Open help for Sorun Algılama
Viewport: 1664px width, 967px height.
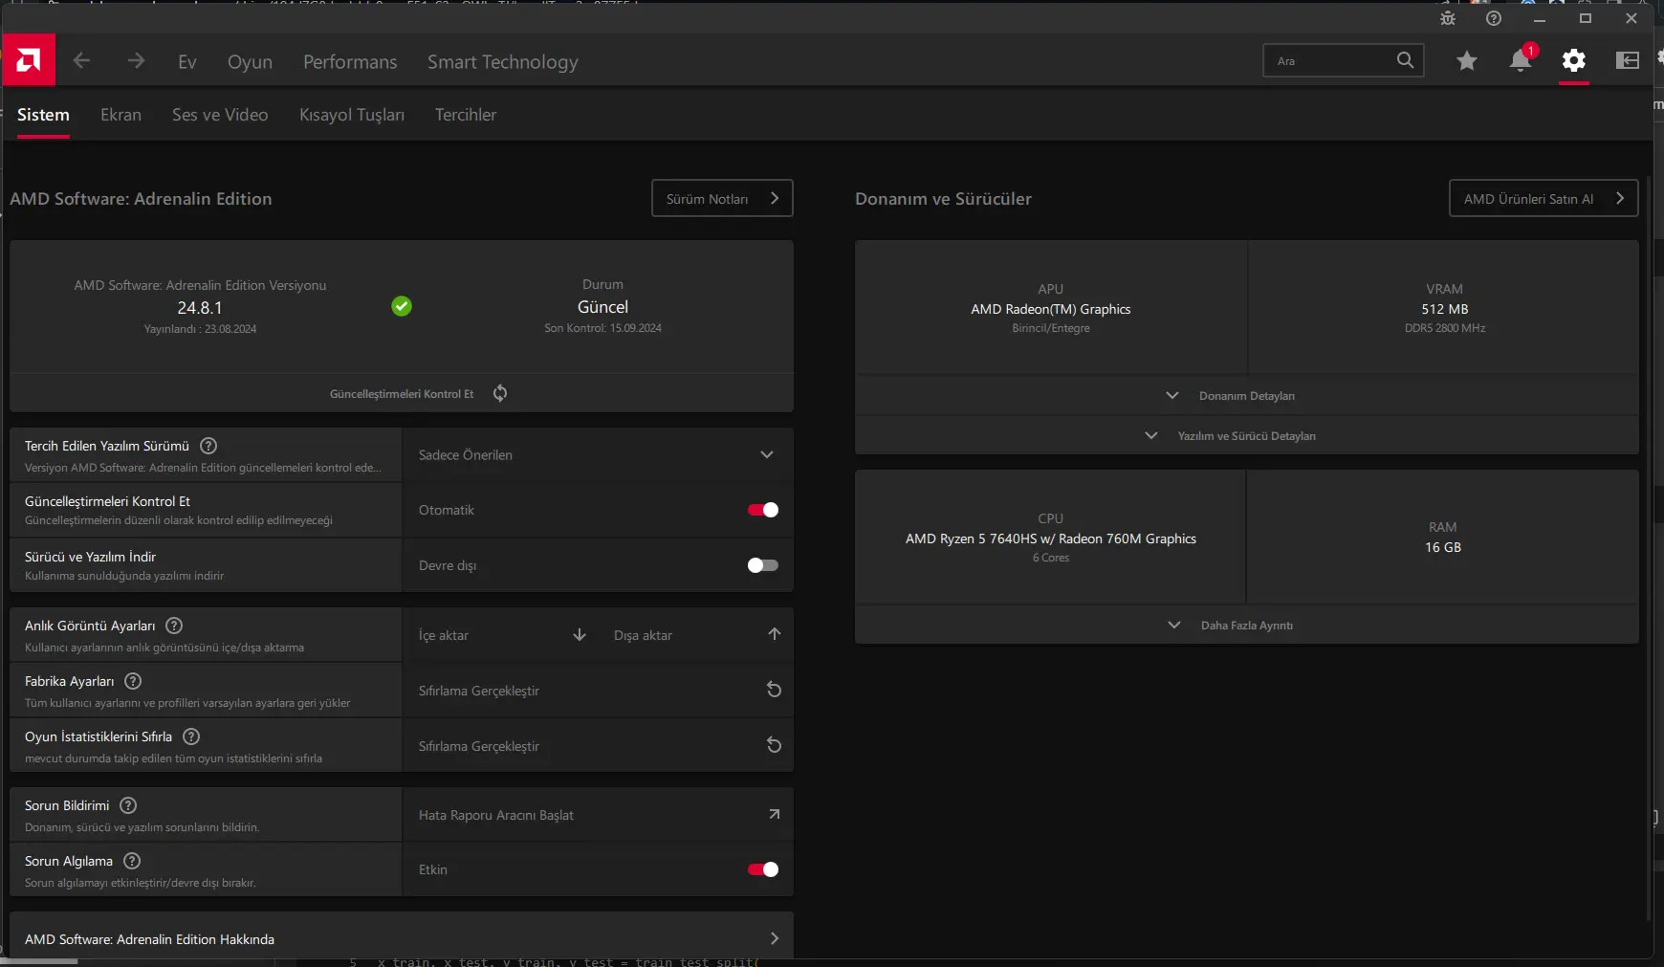tap(132, 861)
